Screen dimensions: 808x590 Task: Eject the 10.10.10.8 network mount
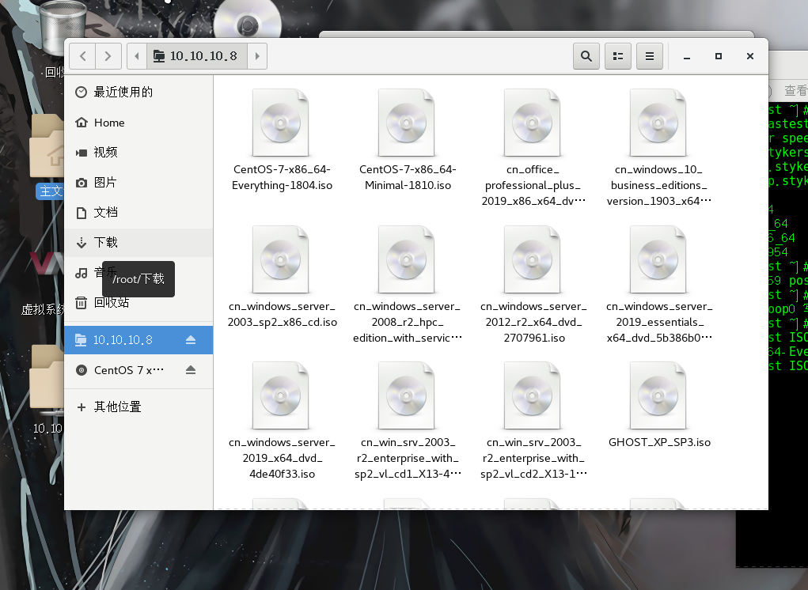pos(191,340)
